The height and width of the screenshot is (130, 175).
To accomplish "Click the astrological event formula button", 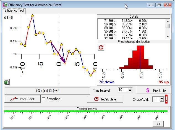I will [x=47, y=91].
